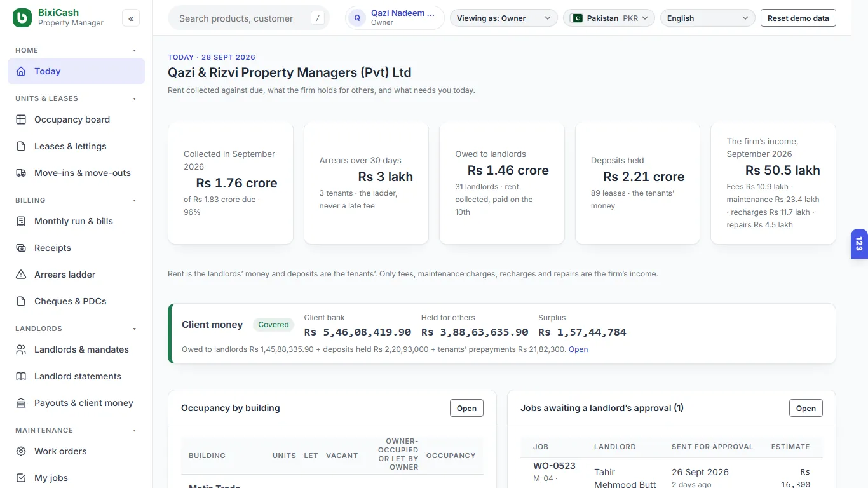The image size is (868, 488).
Task: Select the My jobs checklist icon
Action: (21, 478)
